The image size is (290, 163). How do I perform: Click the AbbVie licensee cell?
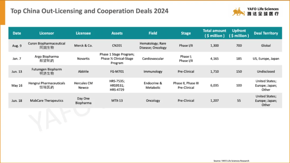[x=83, y=72]
